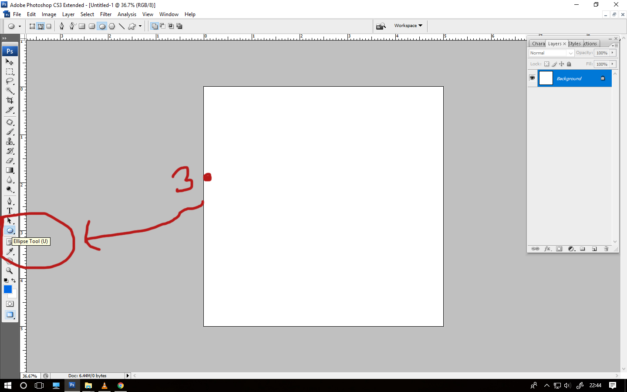Choose Custom Shape in options bar
This screenshot has height=392, width=627.
[132, 26]
